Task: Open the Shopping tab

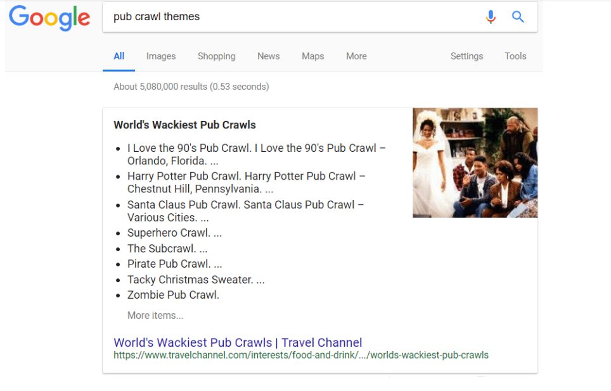Action: 216,56
